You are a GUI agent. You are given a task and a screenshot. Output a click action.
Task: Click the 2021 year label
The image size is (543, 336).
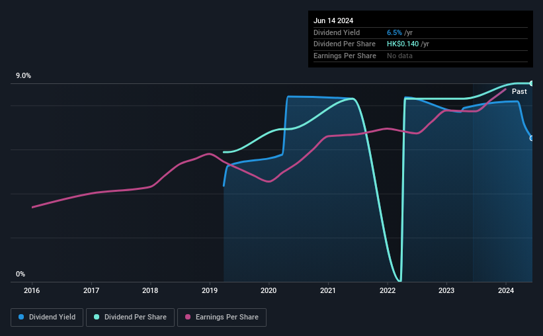click(328, 290)
